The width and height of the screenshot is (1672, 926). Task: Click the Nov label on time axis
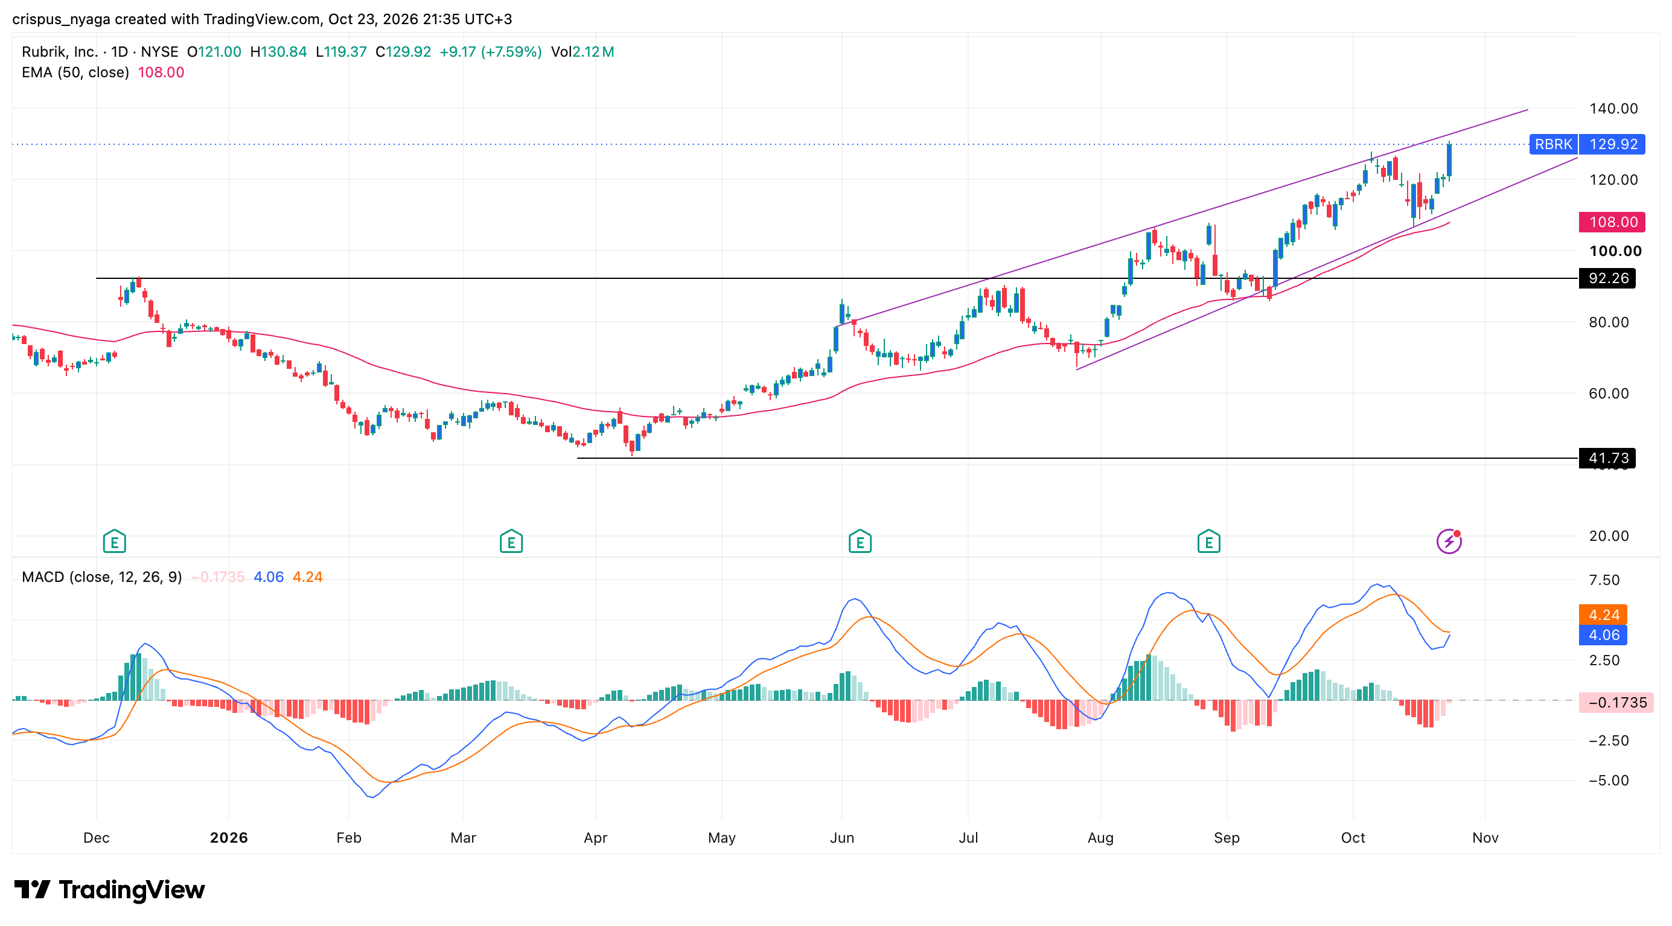click(x=1485, y=838)
